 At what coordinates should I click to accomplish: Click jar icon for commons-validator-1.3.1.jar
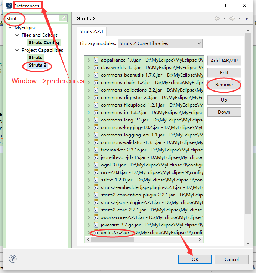(x=96, y=142)
